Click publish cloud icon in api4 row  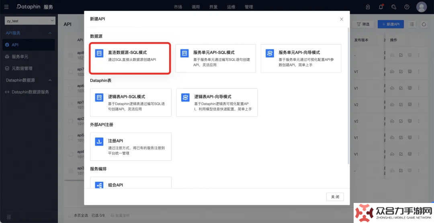tap(392, 154)
